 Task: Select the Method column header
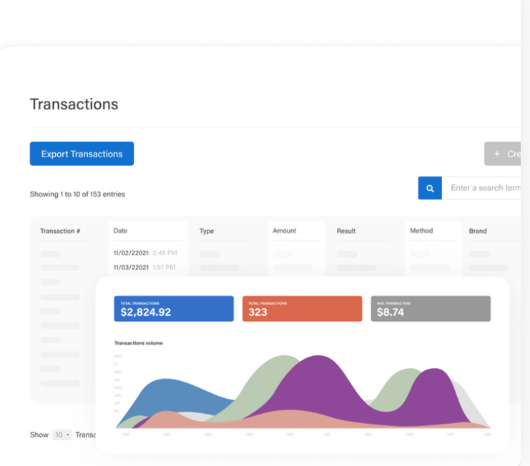click(x=421, y=231)
